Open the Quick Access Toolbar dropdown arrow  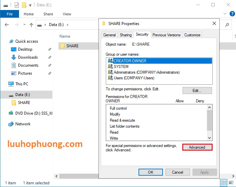coord(30,5)
